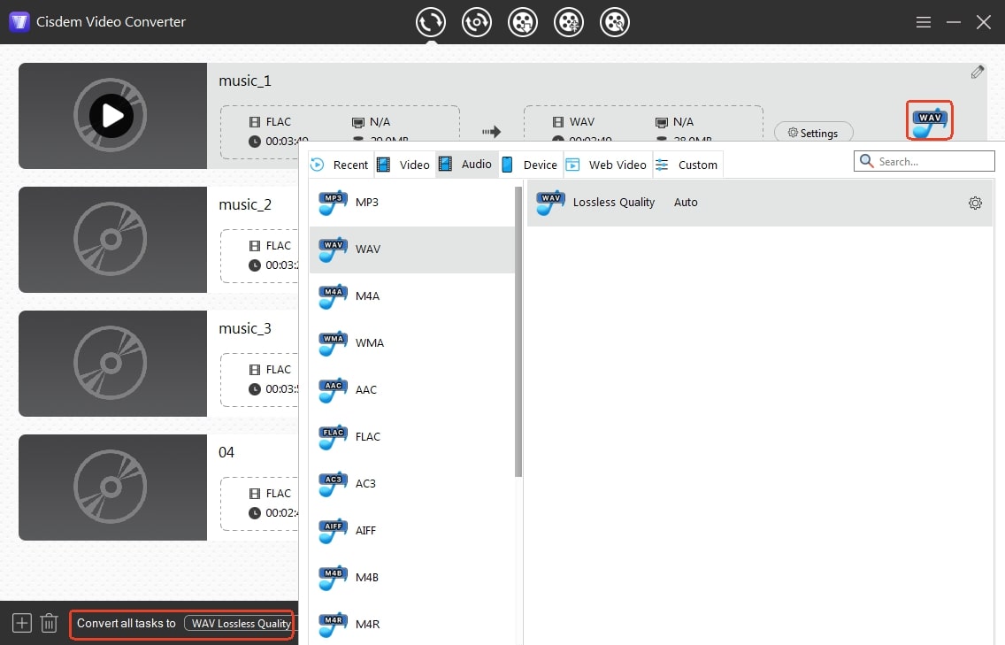Choose AAC format from list
Image resolution: width=1005 pixels, height=645 pixels.
click(x=412, y=390)
